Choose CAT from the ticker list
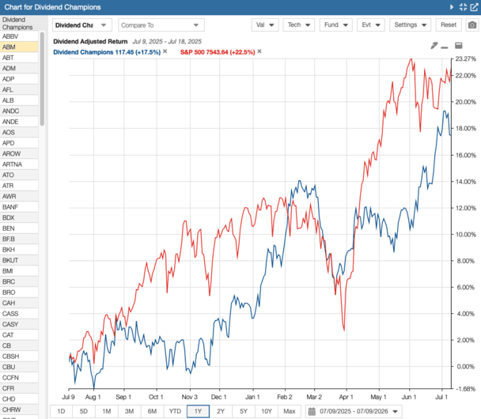 coord(19,334)
